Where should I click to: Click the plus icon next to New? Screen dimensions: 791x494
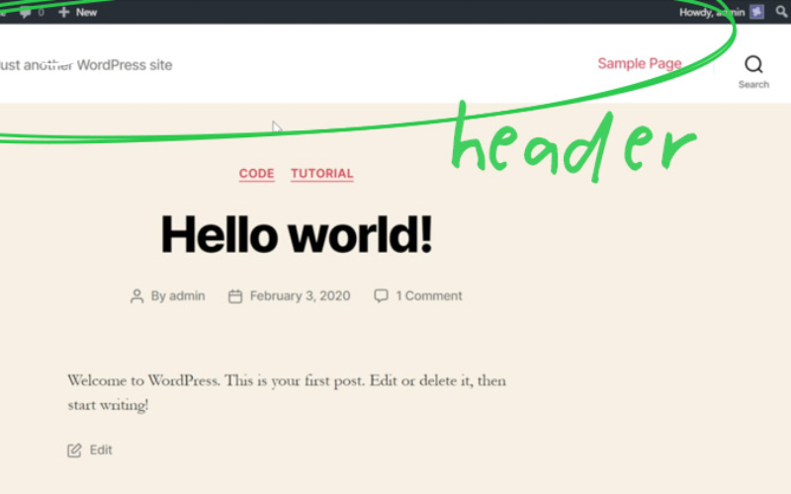click(x=63, y=12)
